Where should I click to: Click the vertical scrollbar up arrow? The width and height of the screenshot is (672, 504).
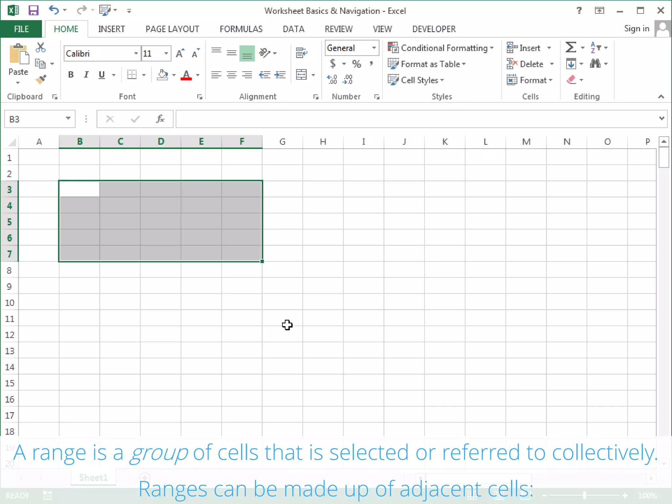663,141
